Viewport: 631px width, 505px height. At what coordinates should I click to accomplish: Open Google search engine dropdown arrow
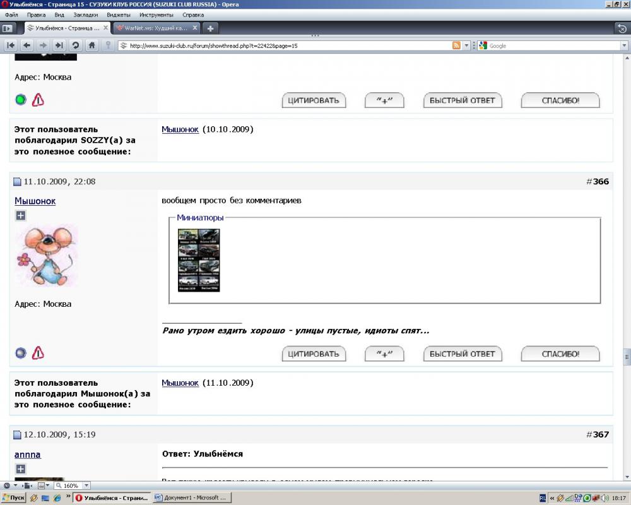click(483, 45)
